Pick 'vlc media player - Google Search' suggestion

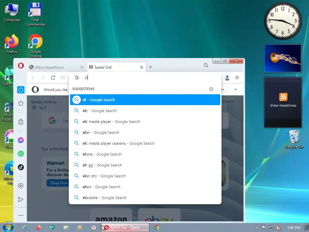[x=145, y=121]
